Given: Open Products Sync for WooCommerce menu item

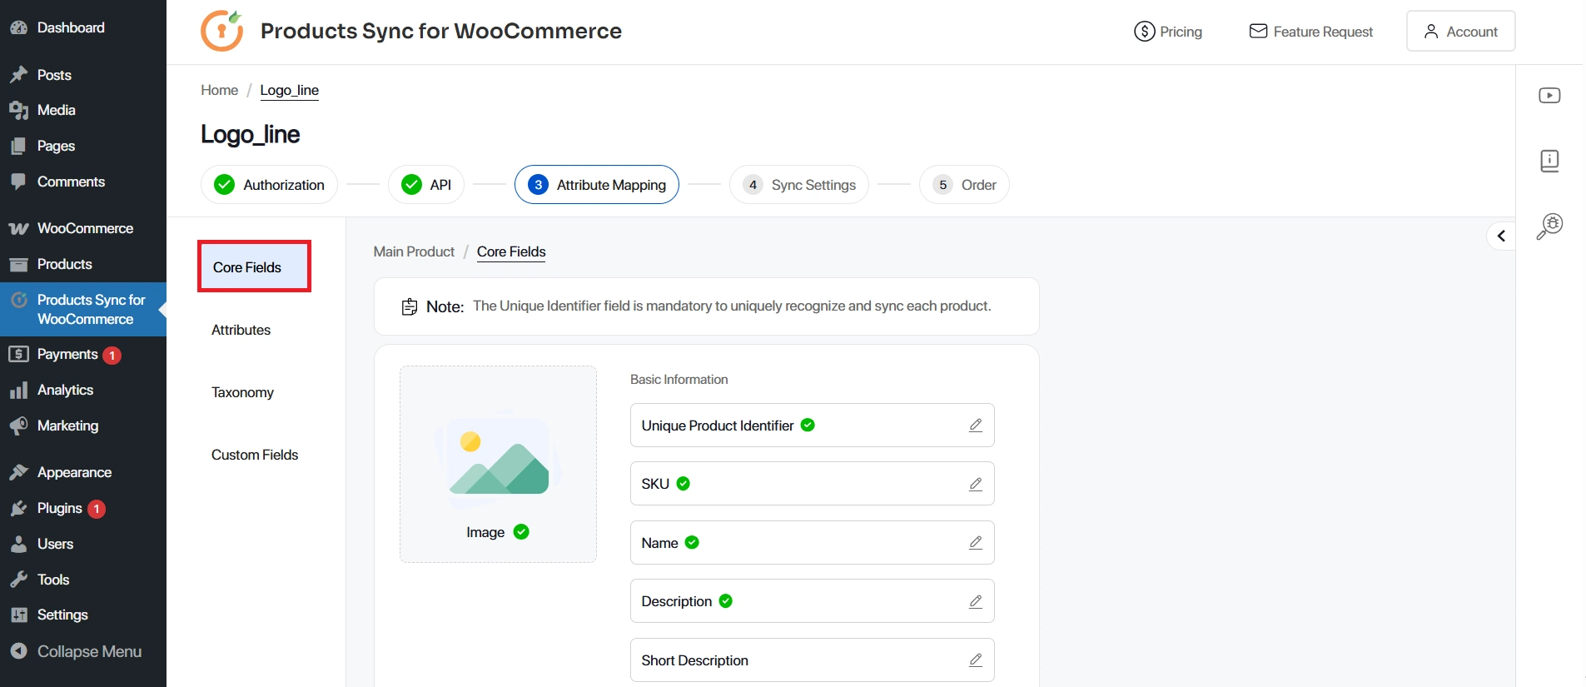Looking at the screenshot, I should (x=83, y=309).
